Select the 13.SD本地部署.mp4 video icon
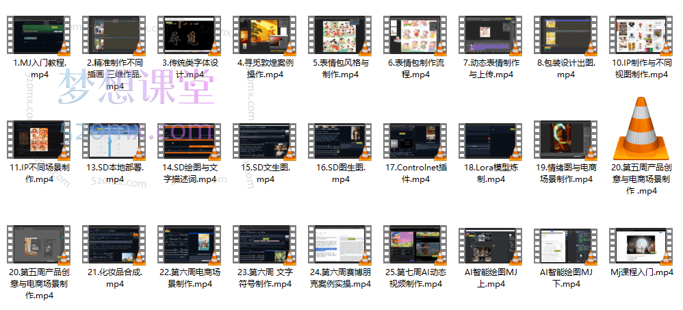The width and height of the screenshot is (683, 310). (x=114, y=141)
